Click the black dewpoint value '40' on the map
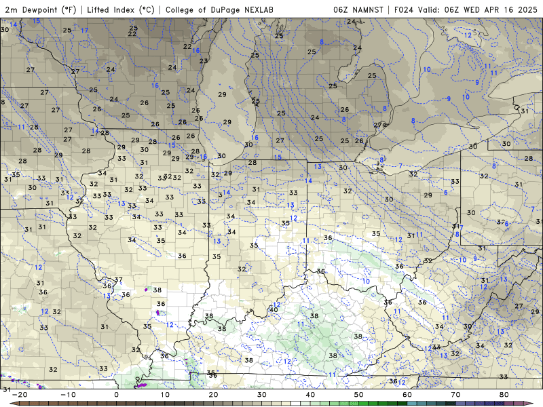Screen dimensions: 543x407 click(x=274, y=310)
